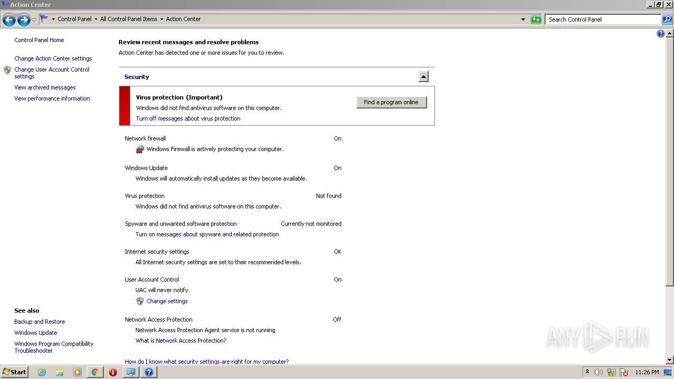Open the address bar history dropdown

523,19
